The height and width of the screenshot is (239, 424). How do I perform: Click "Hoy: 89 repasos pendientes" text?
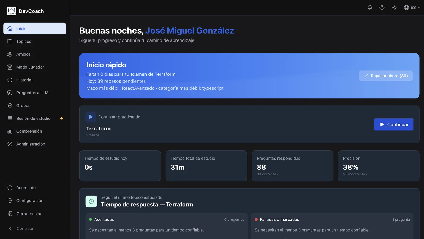(x=116, y=81)
